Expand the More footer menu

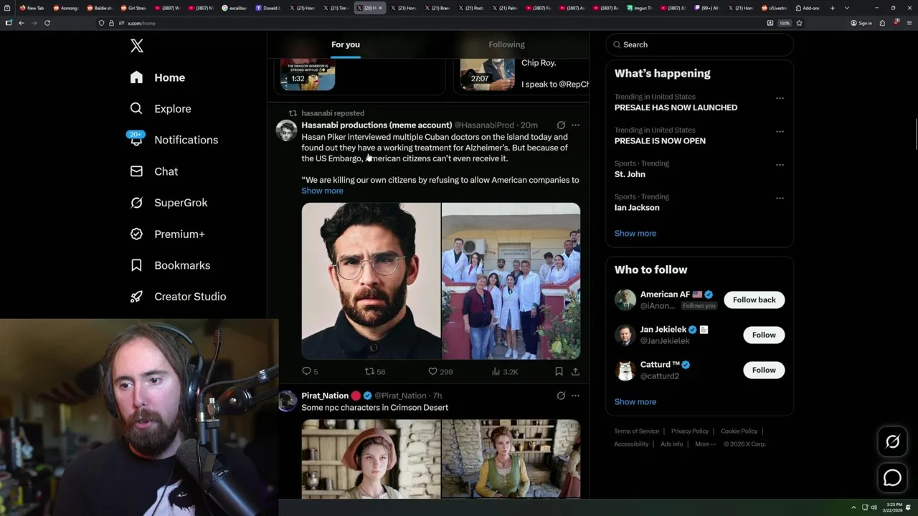click(705, 444)
